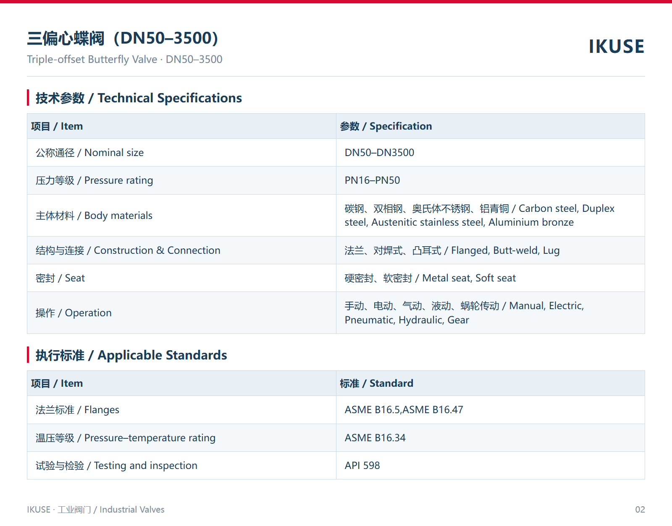This screenshot has height=526, width=672.
Task: Click the Testing and inspection label
Action: 116,466
